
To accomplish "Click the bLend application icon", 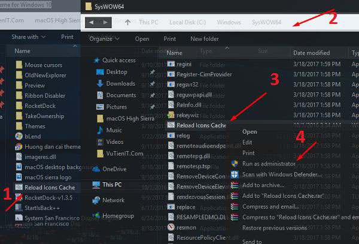I will [x=19, y=137].
